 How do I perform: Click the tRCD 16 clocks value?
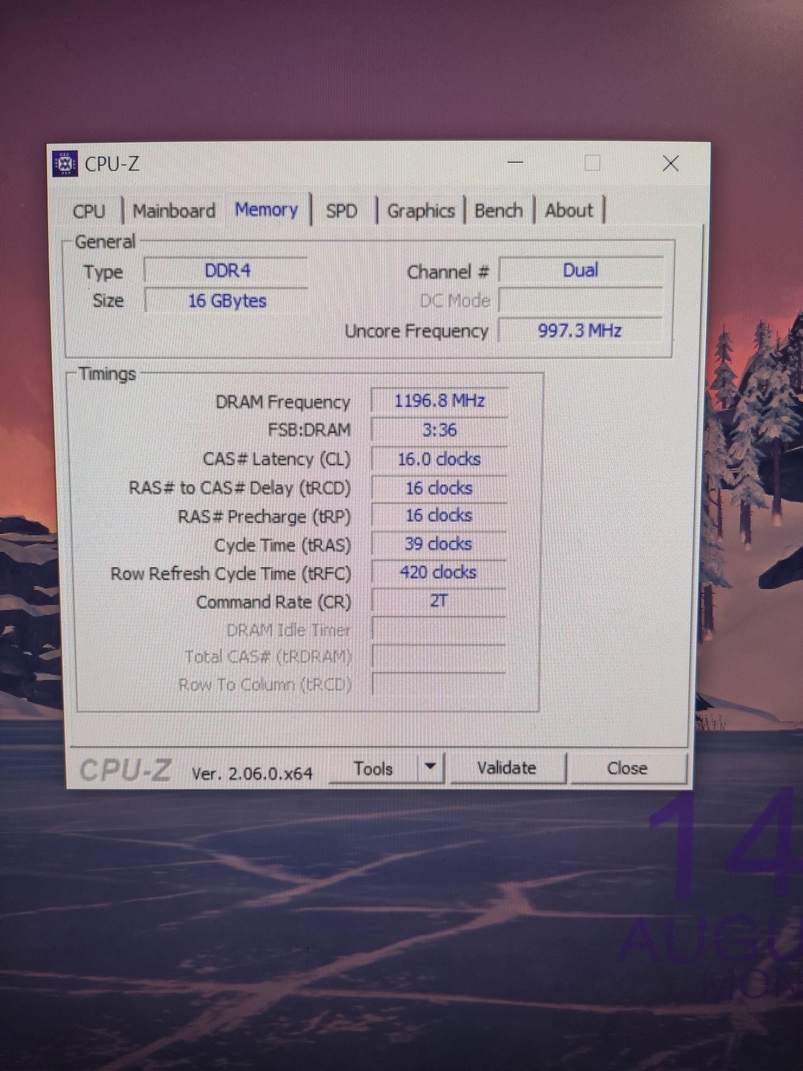[x=439, y=488]
